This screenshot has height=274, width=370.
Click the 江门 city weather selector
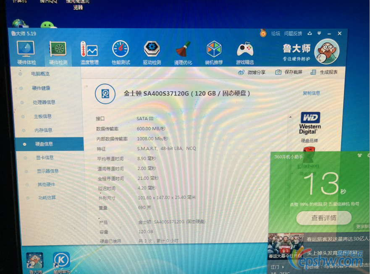277,267
